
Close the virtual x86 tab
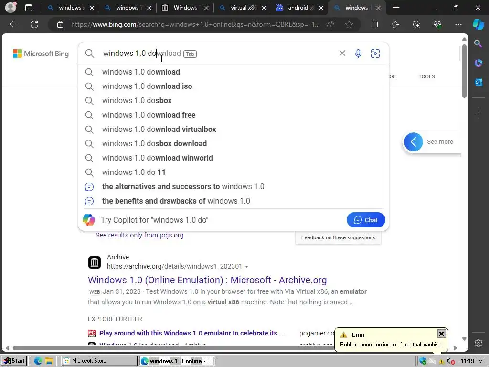click(x=264, y=8)
